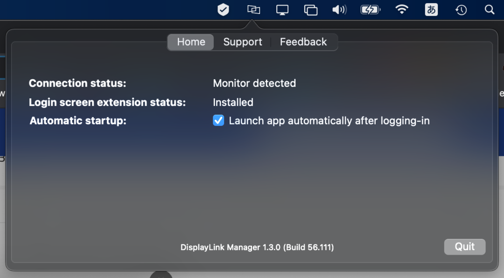Open the Japanese あ input source menu
The image size is (504, 278).
point(431,10)
